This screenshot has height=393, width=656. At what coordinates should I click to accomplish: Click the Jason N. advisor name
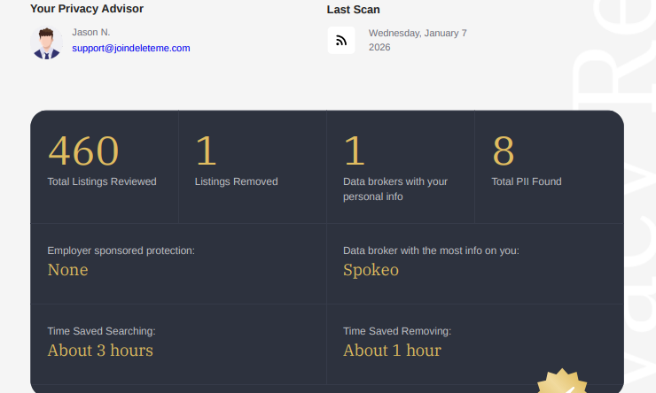(x=91, y=32)
